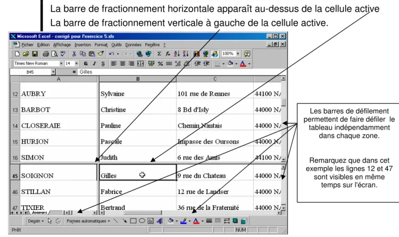Expand the Name Box dropdown arrow
Viewport: 399px width, 237px height.
53,72
